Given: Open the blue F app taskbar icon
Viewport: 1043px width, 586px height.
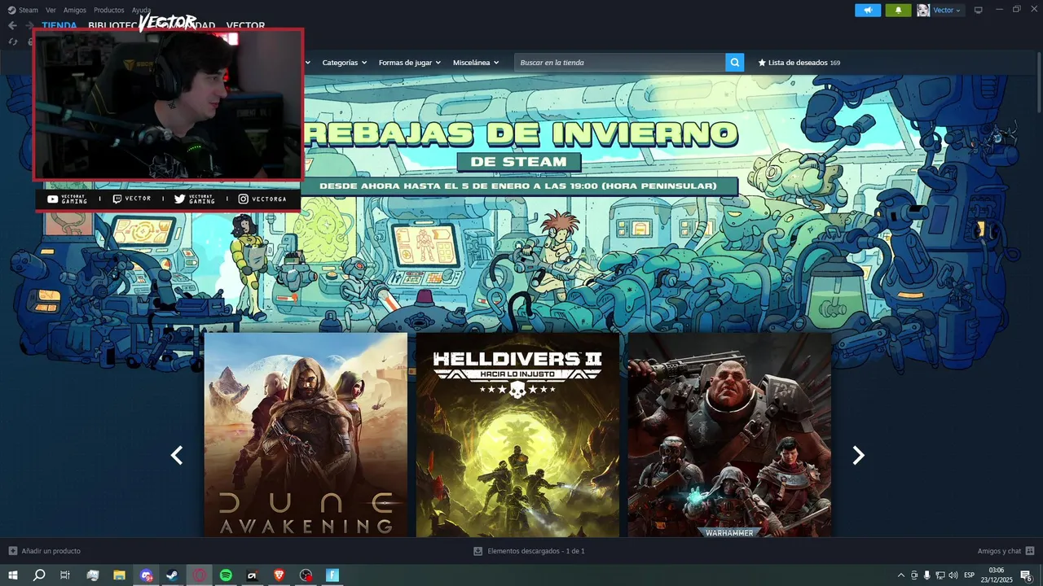Looking at the screenshot, I should 332,575.
